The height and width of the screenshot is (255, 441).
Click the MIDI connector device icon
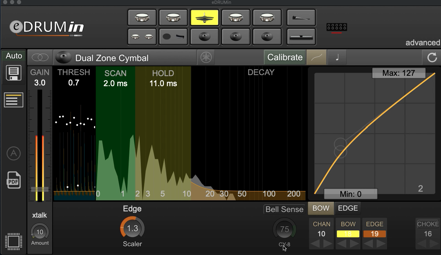[x=337, y=27]
